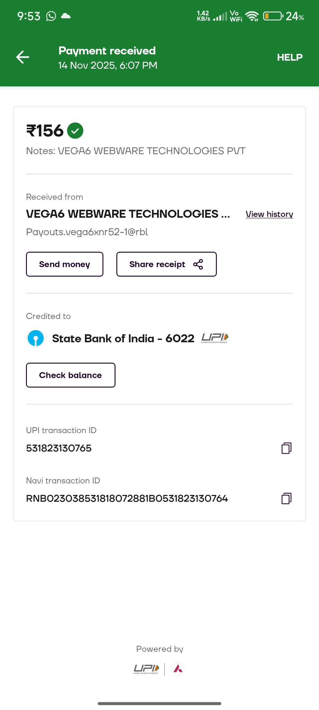Tap the Axis logo in footer
The width and height of the screenshot is (319, 710).
(178, 669)
